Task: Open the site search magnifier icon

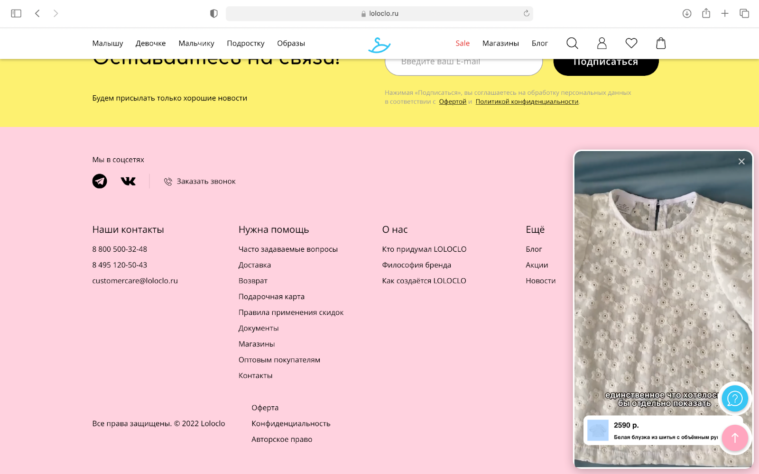Action: click(x=573, y=44)
